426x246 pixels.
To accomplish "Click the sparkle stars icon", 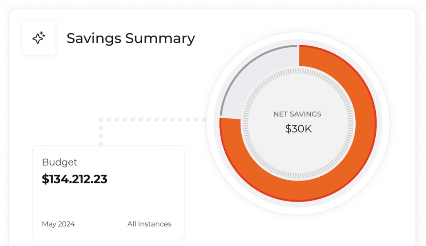I will click(39, 38).
